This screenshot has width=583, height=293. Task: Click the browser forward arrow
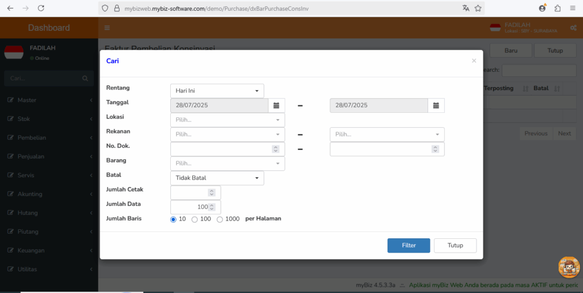26,8
